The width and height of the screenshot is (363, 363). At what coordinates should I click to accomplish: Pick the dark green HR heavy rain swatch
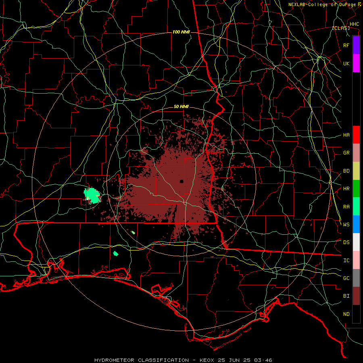[x=356, y=188]
